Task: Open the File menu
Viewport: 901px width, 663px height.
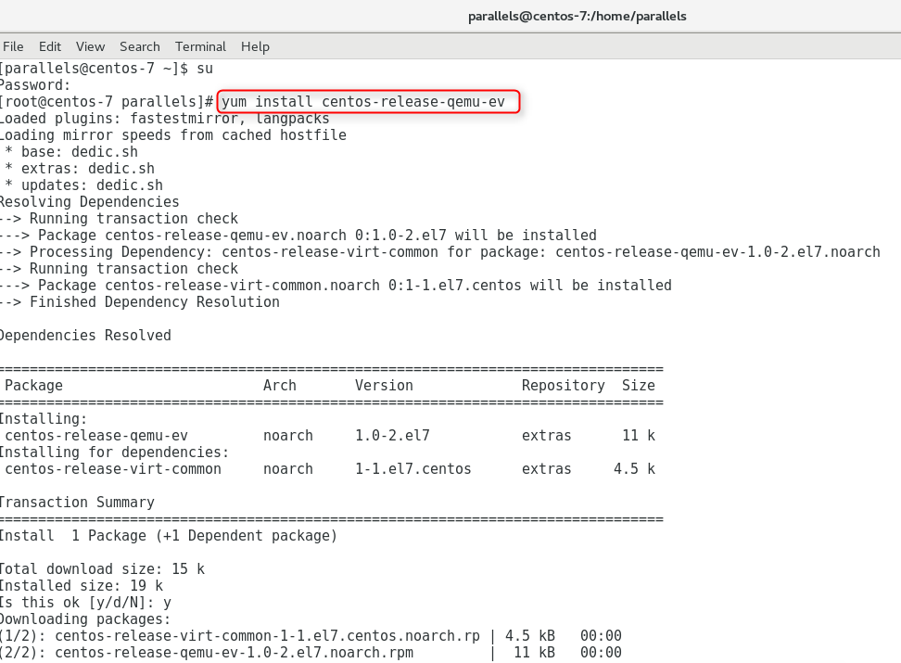Action: pyautogui.click(x=13, y=46)
